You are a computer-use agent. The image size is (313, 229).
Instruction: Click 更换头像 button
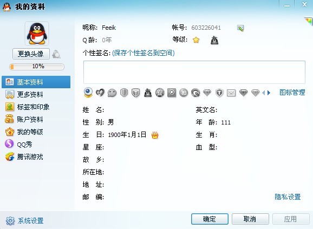pos(31,54)
